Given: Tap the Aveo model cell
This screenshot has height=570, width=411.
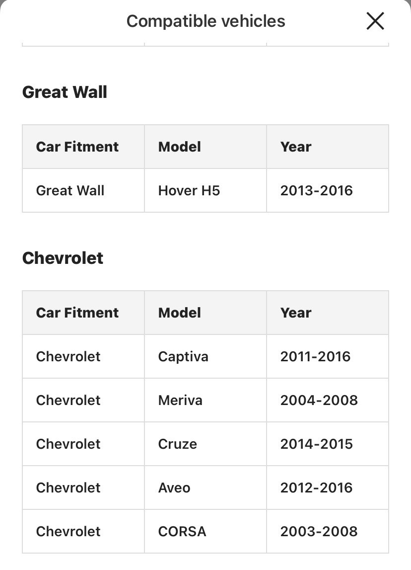Looking at the screenshot, I should click(x=174, y=488).
